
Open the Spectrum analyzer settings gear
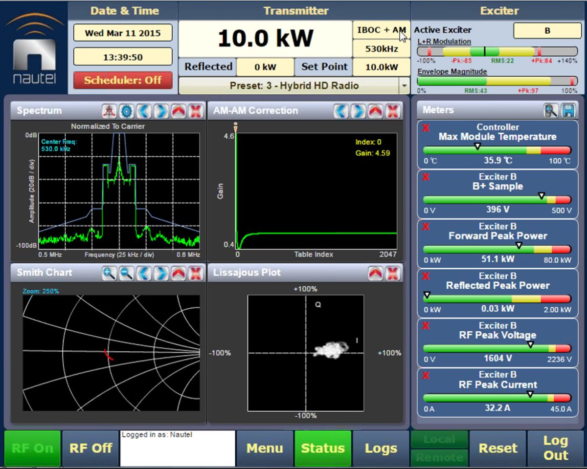(125, 111)
